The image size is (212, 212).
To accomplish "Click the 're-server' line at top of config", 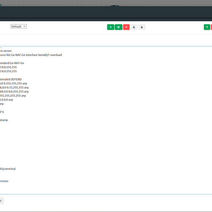I will click(6, 51).
